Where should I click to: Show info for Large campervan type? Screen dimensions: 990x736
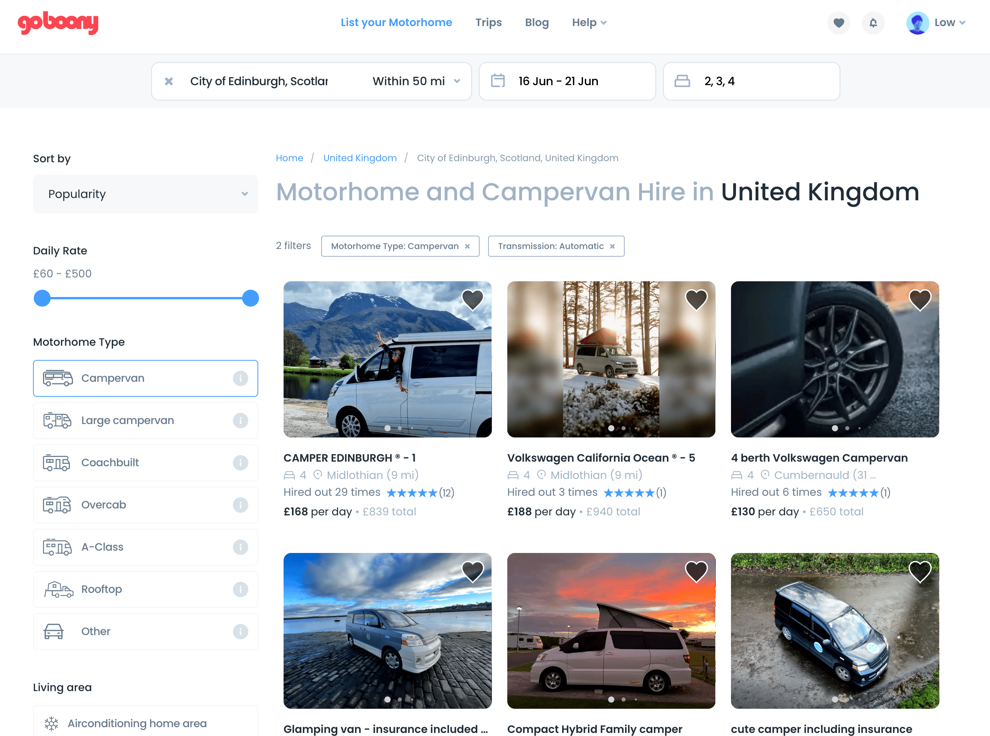click(241, 421)
